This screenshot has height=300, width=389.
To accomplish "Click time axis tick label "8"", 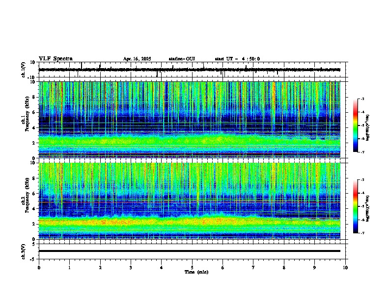I will point(284,268).
